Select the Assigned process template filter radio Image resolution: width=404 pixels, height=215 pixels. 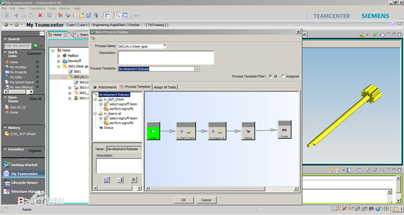coord(283,76)
